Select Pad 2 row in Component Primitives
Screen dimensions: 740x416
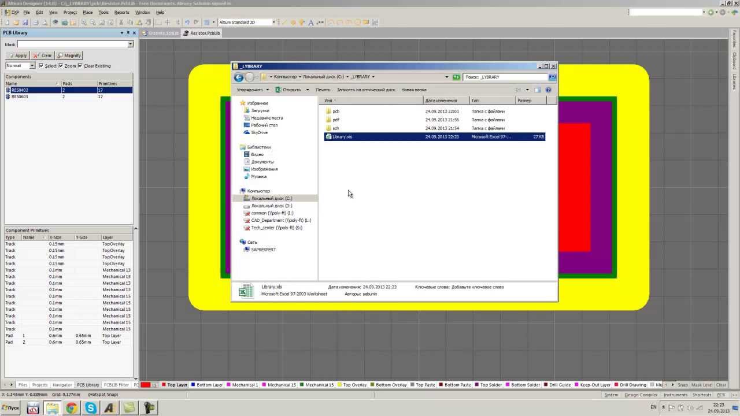(69, 342)
